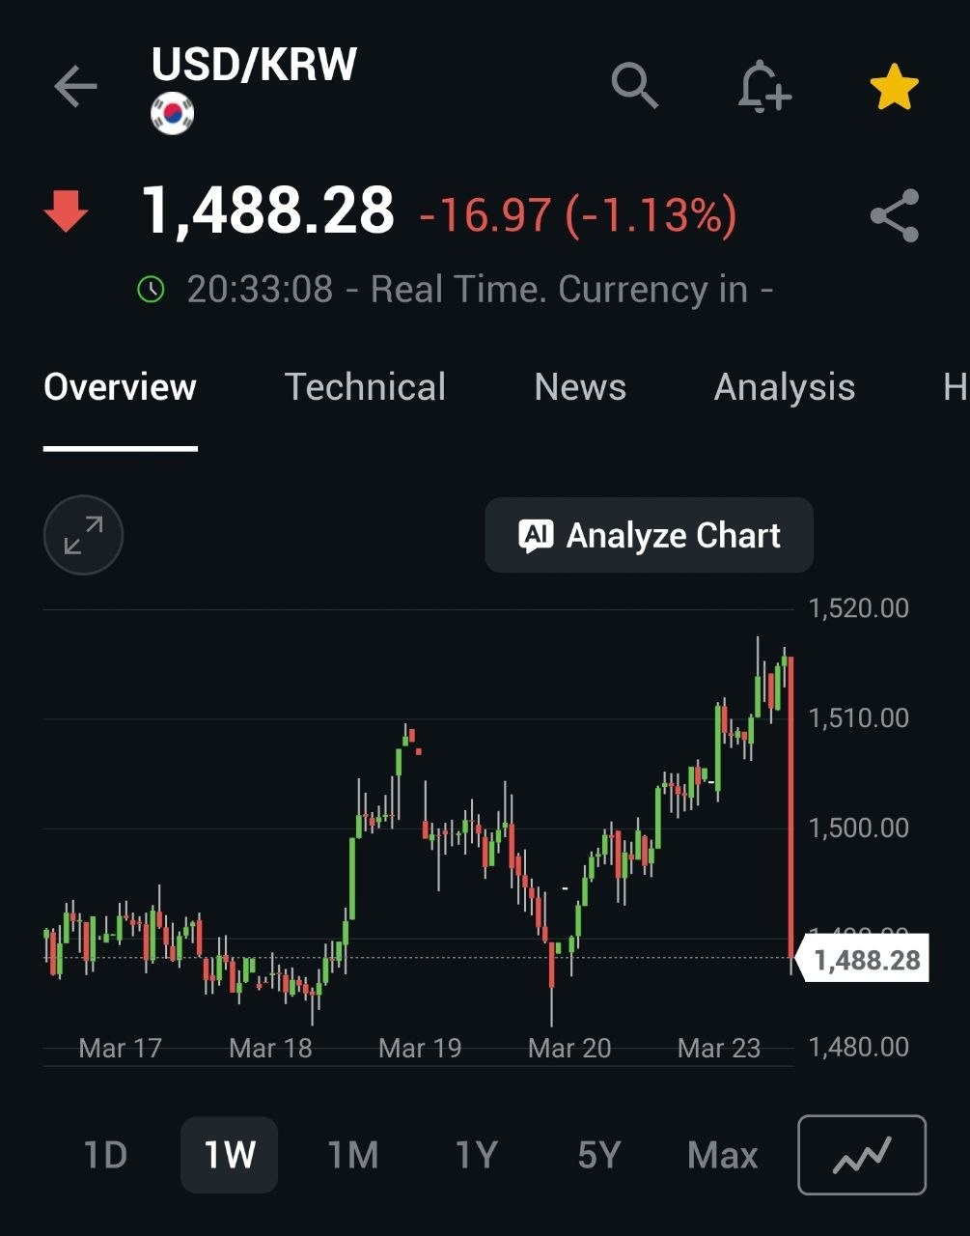Add a price alert with the bell icon
This screenshot has height=1236, width=970.
tap(763, 87)
